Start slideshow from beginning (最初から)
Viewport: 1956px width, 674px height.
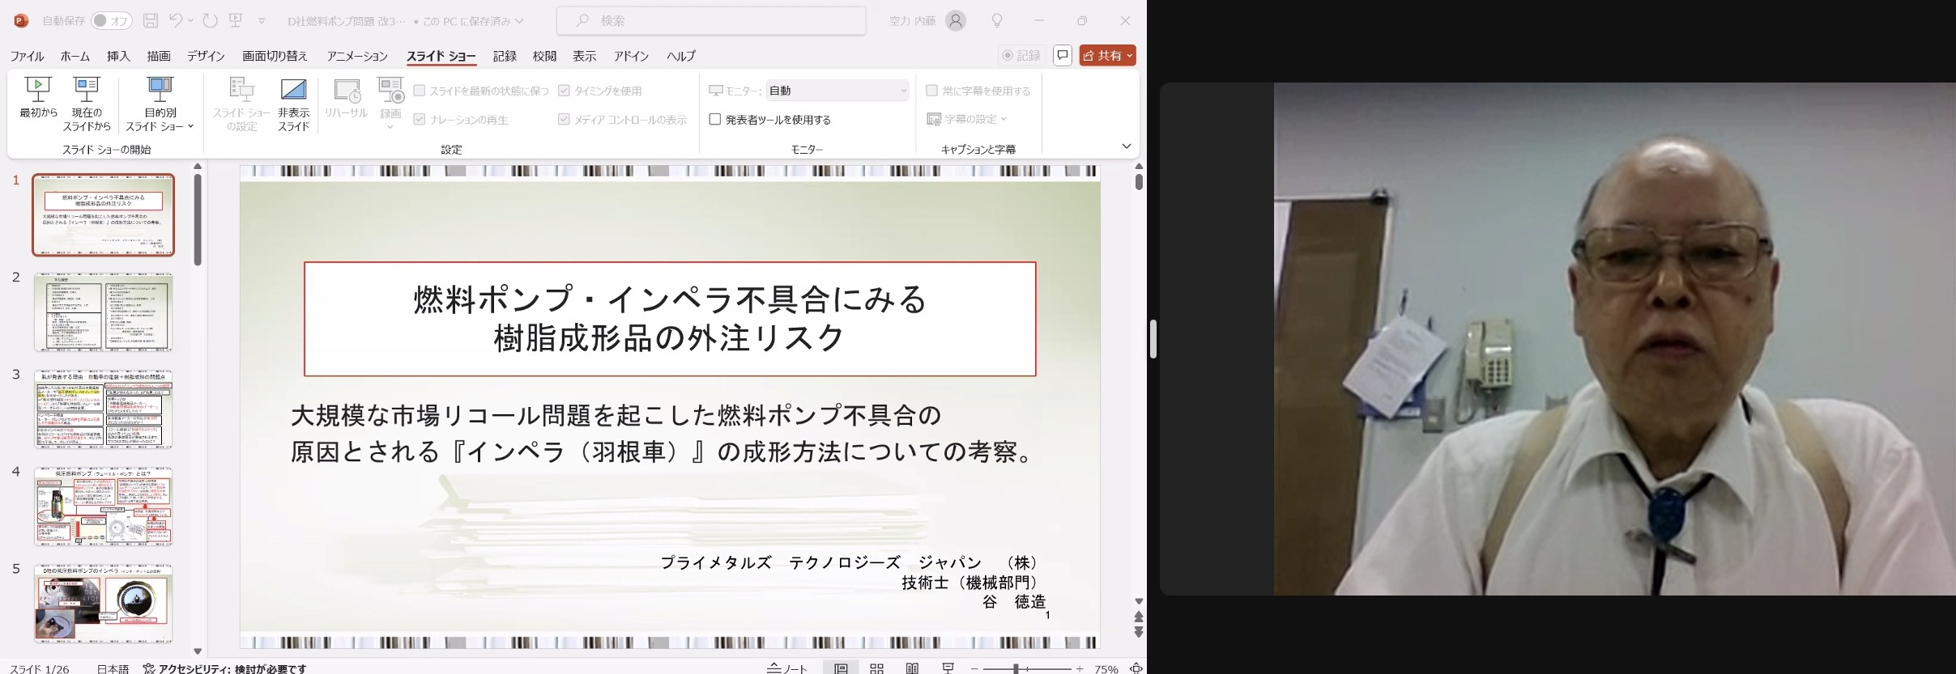tap(38, 98)
